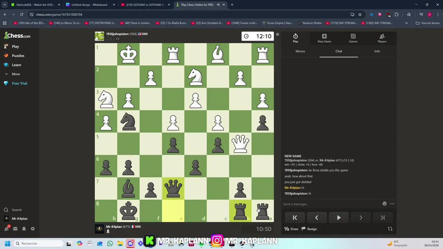Click the taskbar Rechercher search box
Image resolution: width=443 pixels, height=249 pixels.
[x=38, y=243]
